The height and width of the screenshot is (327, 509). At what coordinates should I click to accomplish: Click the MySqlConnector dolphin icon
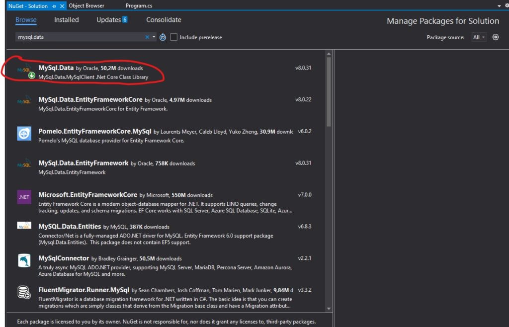coord(24,260)
